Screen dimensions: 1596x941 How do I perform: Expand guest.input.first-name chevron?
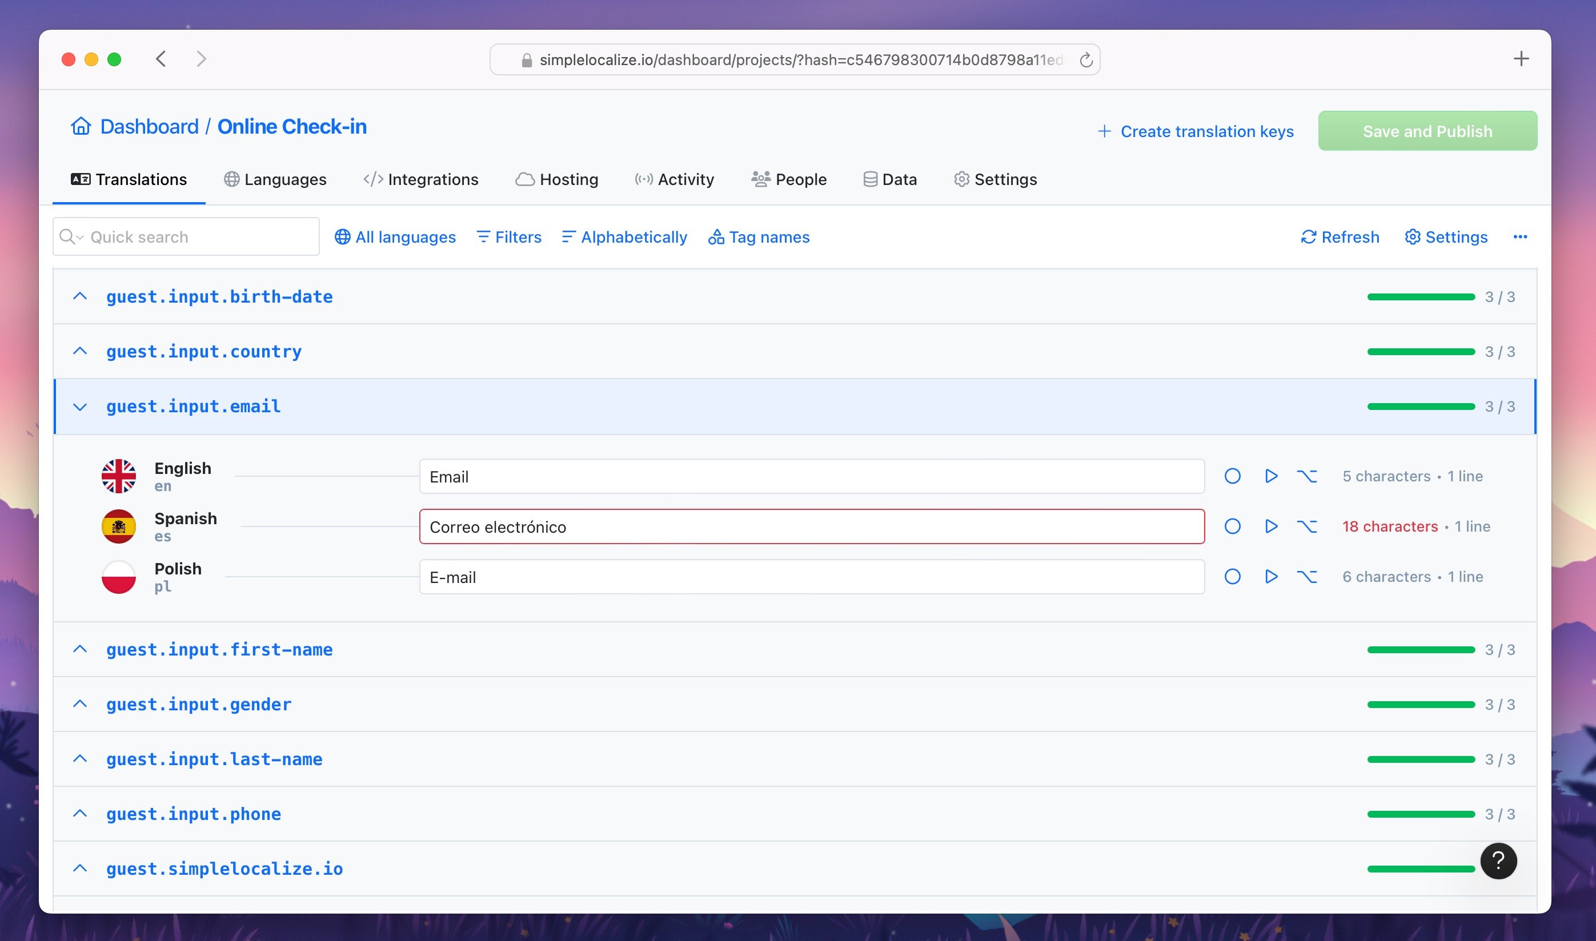[x=80, y=649]
